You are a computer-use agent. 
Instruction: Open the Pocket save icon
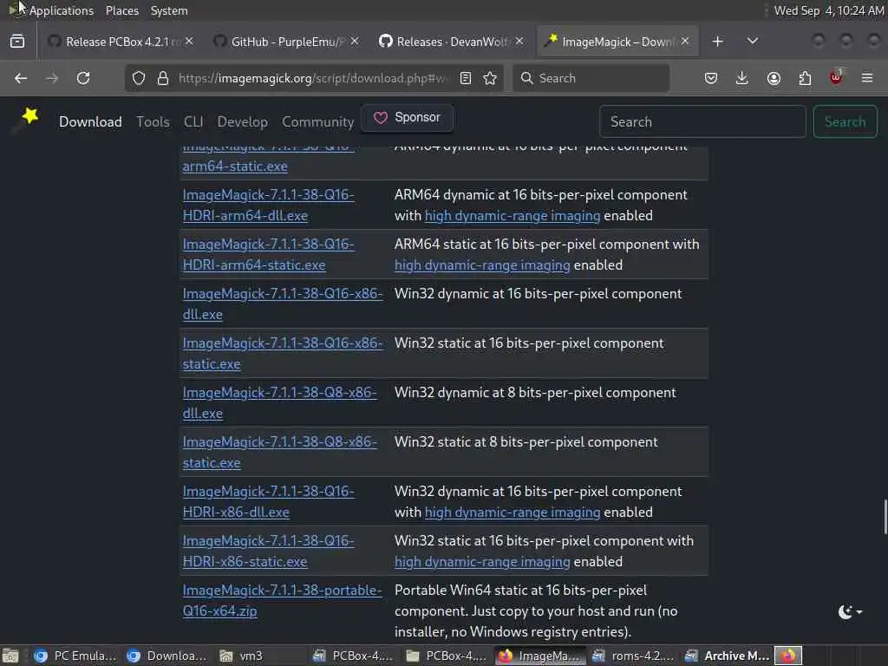(x=711, y=78)
